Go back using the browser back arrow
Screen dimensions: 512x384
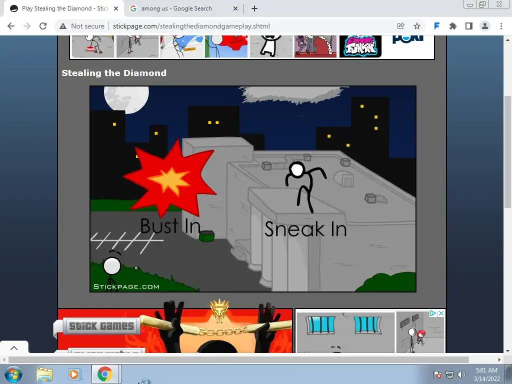[11, 26]
